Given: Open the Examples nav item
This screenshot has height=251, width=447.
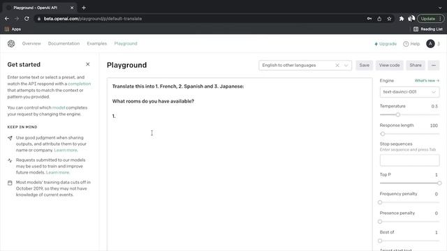Looking at the screenshot, I should [x=96, y=43].
